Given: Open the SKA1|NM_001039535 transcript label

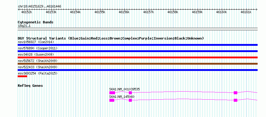Looking at the screenshot, I should [125, 89].
